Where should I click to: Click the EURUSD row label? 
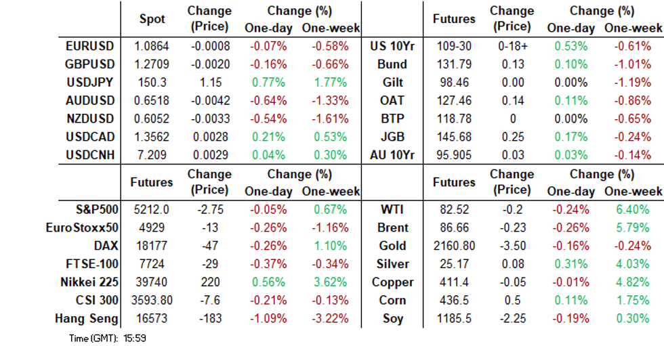(89, 46)
